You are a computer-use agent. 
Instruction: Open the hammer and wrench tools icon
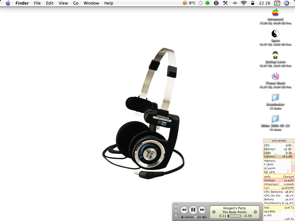click(225, 3)
